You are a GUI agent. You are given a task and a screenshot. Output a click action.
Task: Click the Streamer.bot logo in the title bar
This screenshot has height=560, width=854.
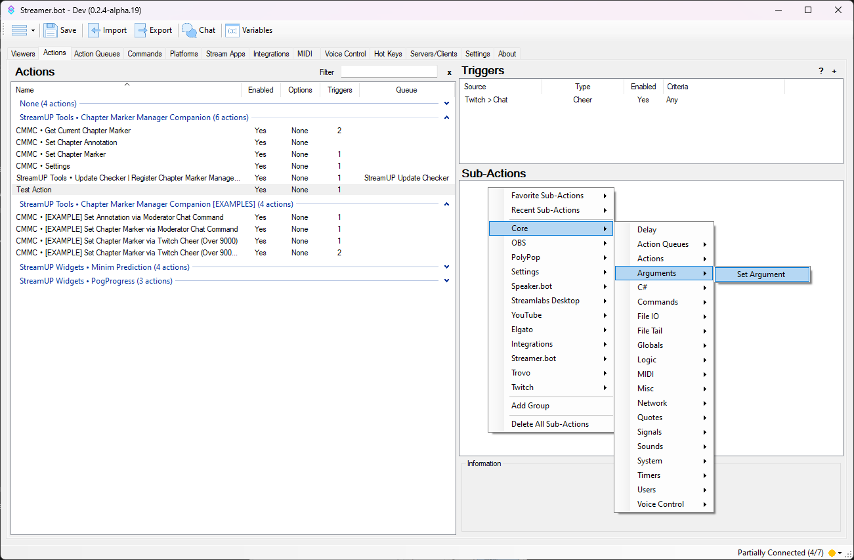point(11,11)
